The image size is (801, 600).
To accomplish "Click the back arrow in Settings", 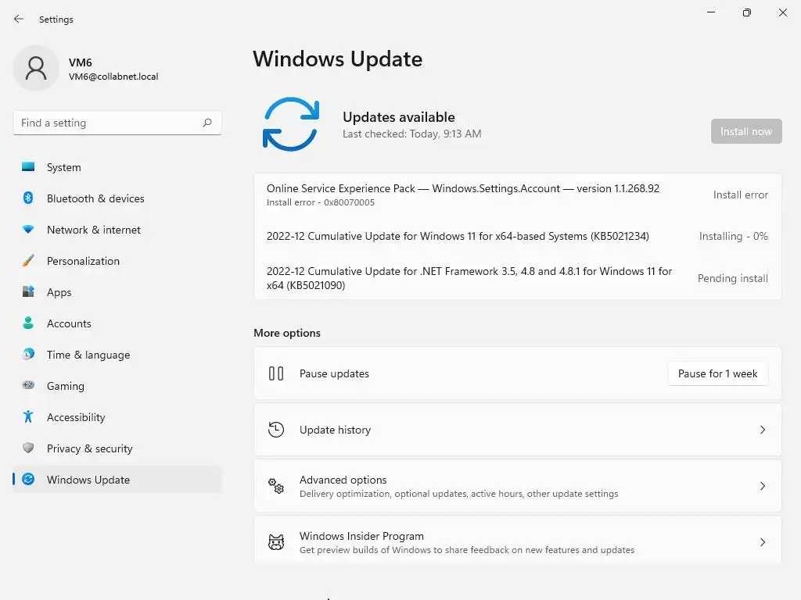I will pyautogui.click(x=19, y=19).
